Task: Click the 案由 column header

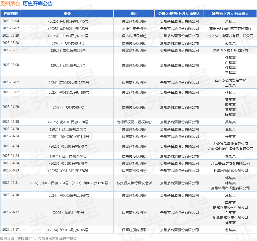Action: [134, 14]
